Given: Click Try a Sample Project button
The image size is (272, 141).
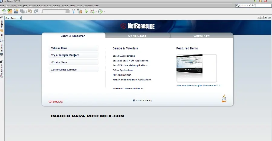Looking at the screenshot, I should point(73,55).
